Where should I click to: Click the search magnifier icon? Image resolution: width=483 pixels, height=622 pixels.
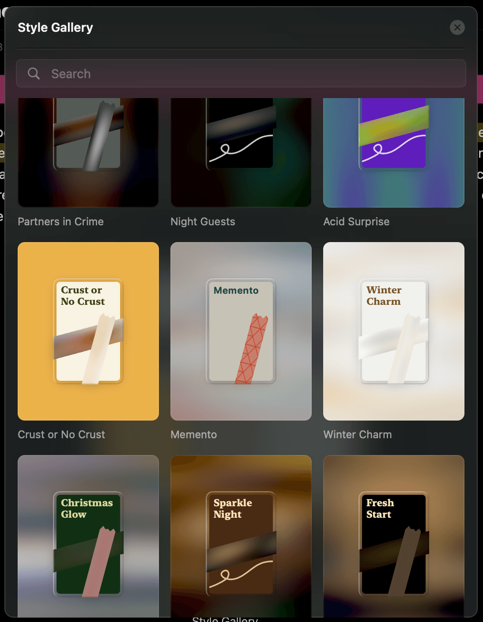[x=34, y=73]
